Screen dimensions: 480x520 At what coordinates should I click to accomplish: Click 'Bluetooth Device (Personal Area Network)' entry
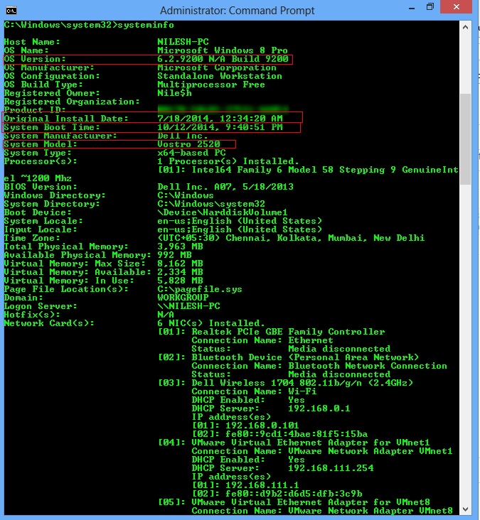[x=305, y=357]
